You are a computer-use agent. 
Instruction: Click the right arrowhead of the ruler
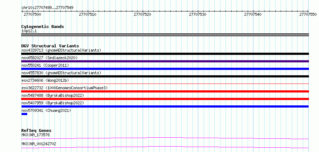pos(308,11)
